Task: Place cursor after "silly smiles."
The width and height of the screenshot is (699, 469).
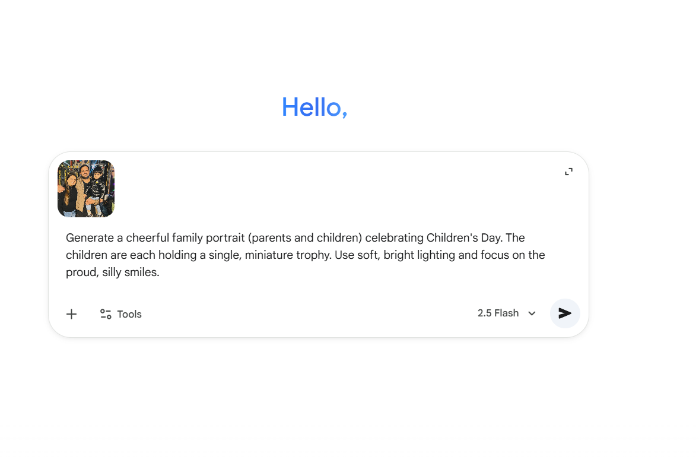Action: pos(160,273)
